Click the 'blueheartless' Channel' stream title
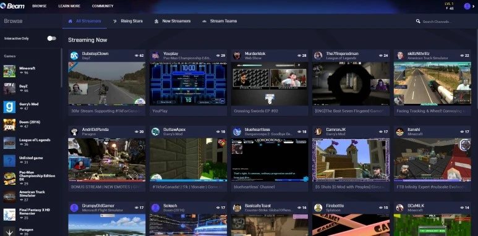Viewport: 478px width, 236px height. 254,187
